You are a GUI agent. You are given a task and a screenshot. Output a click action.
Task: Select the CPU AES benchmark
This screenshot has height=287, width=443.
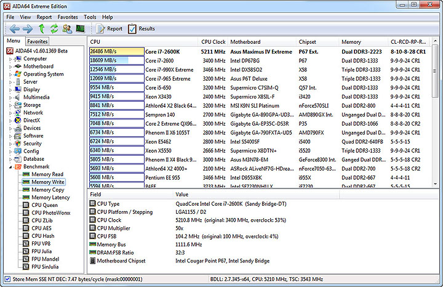click(x=42, y=228)
